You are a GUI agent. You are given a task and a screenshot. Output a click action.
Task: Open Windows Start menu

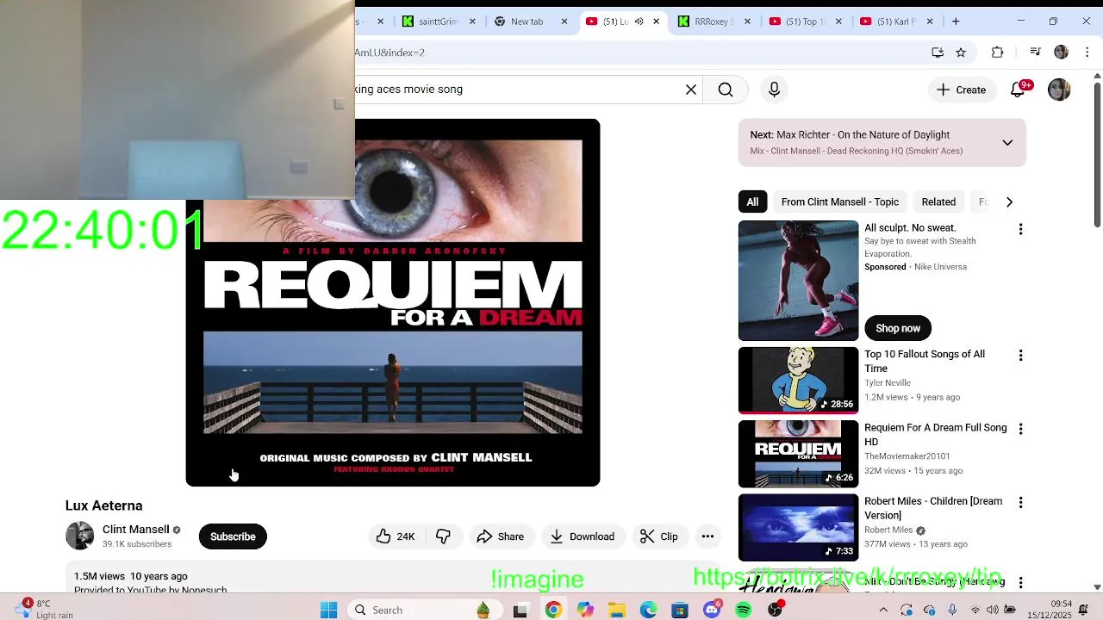[328, 610]
